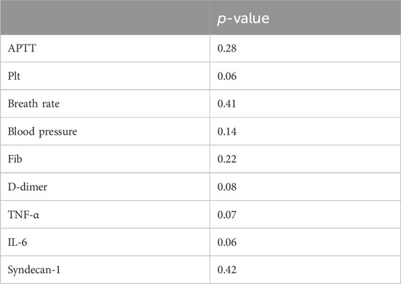This screenshot has width=401, height=284.
Task: Click the Syndecan-1 value 0.42
Action: [227, 270]
